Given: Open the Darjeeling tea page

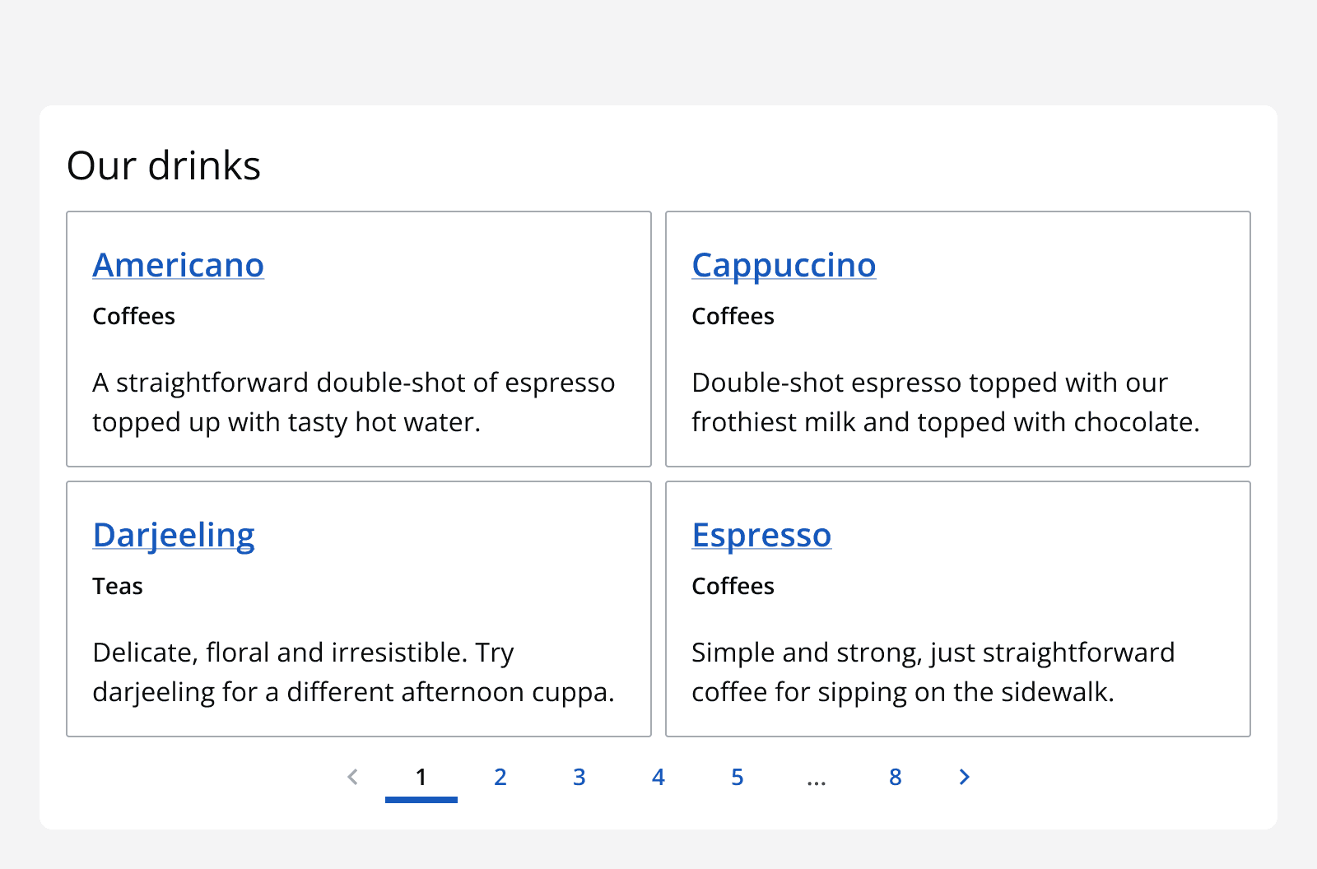Looking at the screenshot, I should pyautogui.click(x=174, y=535).
